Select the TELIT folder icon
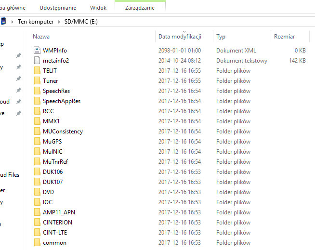315x250 pixels. tap(38, 71)
